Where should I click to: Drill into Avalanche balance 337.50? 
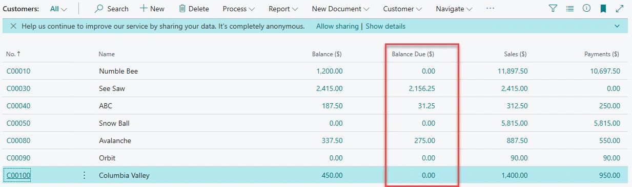tap(333, 141)
